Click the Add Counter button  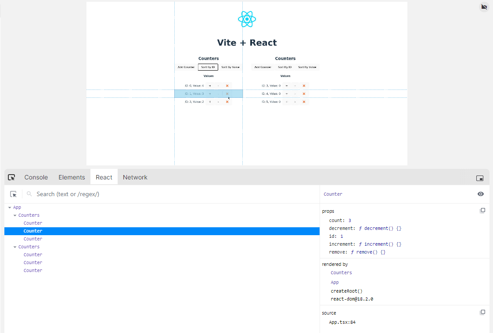coord(186,67)
